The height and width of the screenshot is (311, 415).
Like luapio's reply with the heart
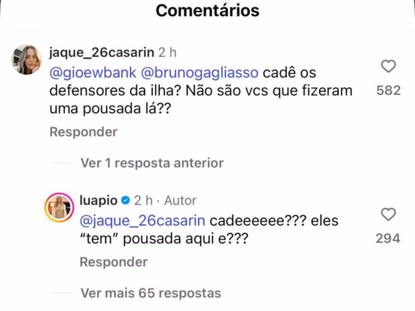tap(388, 215)
